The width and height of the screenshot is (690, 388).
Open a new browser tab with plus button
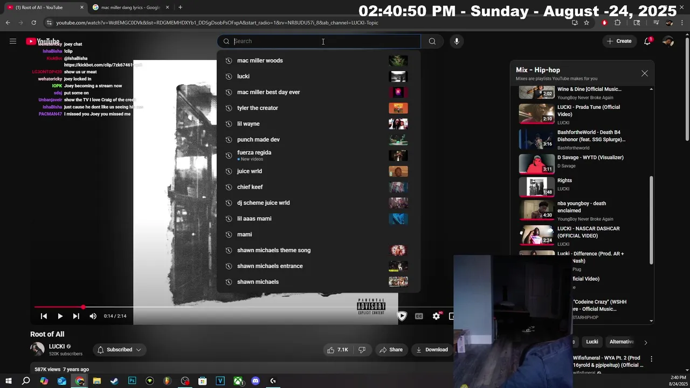[x=180, y=8]
